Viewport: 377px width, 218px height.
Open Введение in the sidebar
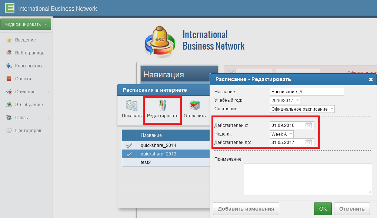tap(26, 40)
